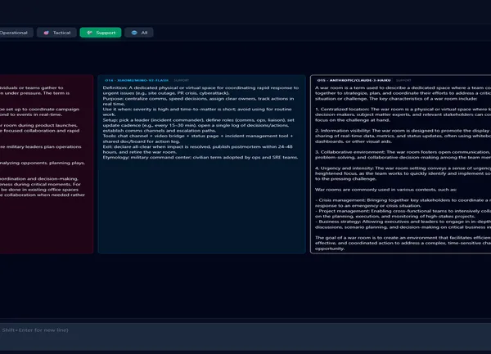The image size is (491, 354).
Task: Focus the message input field at bottom
Action: (x=245, y=329)
